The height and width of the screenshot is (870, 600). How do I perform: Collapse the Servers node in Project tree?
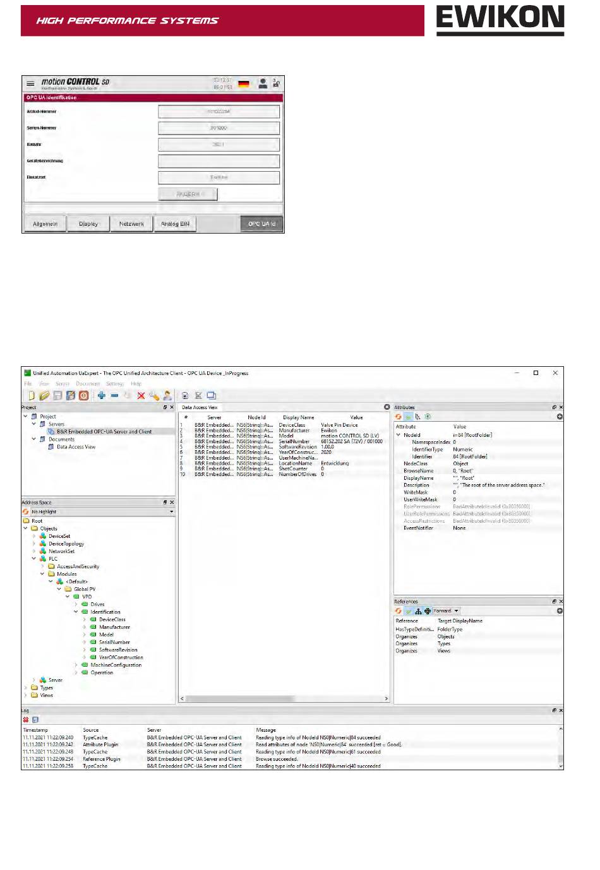coord(34,424)
